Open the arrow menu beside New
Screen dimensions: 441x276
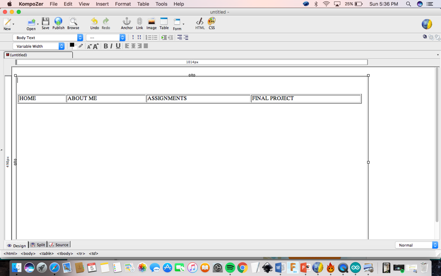[x=13, y=24]
